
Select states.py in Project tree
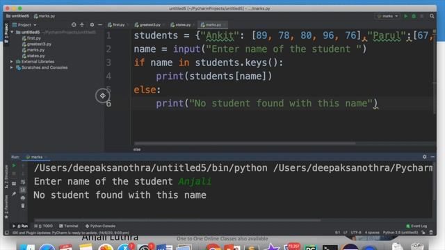click(33, 56)
